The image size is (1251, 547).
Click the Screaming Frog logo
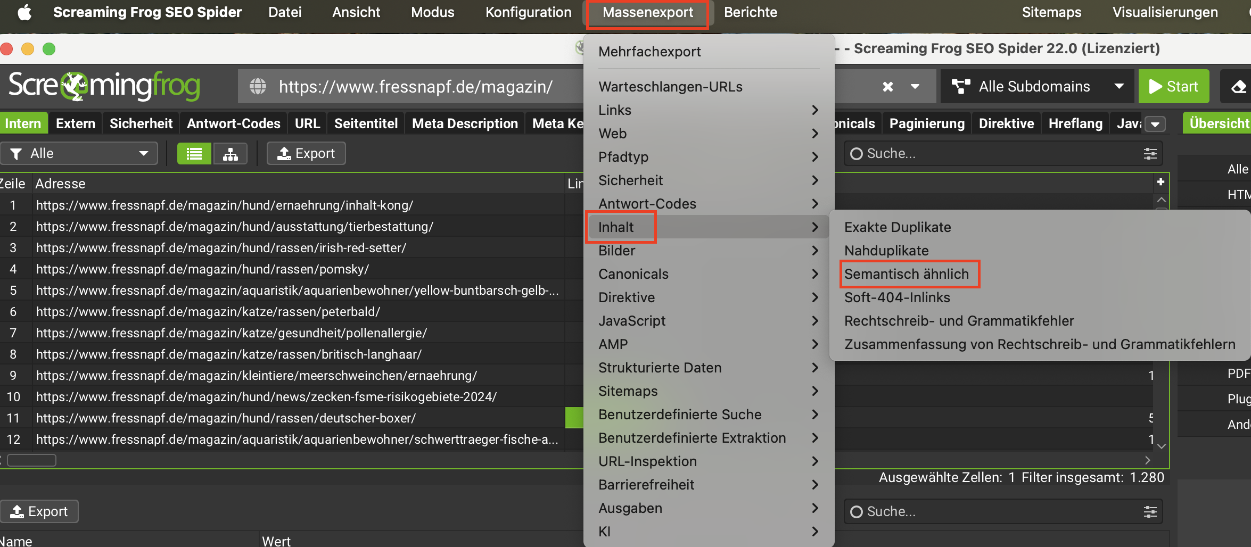point(104,86)
